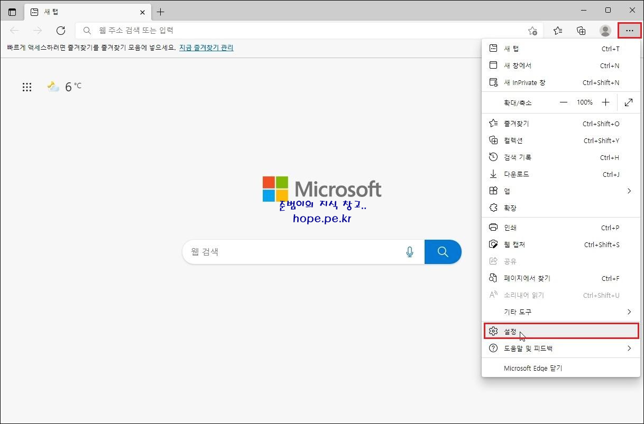Open 검색 기록 menu entry

click(x=560, y=157)
